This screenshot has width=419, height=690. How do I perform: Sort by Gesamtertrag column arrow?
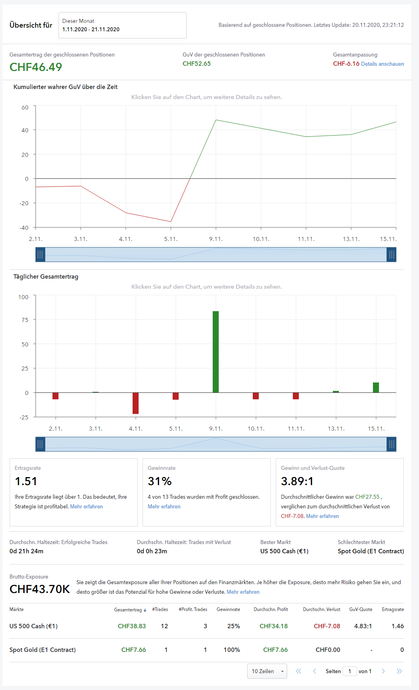point(145,610)
